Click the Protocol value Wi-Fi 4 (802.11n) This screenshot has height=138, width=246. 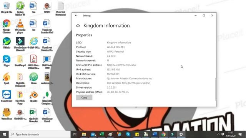pyautogui.click(x=116, y=47)
